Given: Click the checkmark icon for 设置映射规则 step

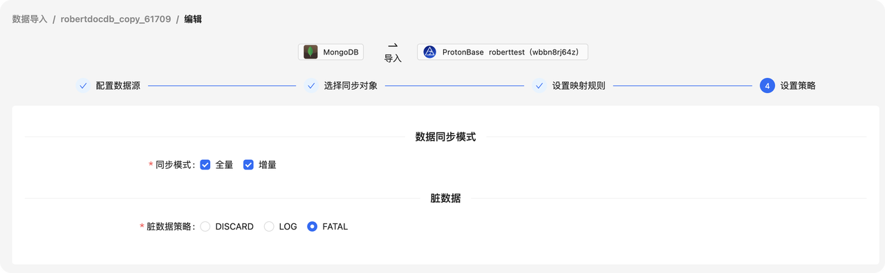Looking at the screenshot, I should tap(539, 86).
